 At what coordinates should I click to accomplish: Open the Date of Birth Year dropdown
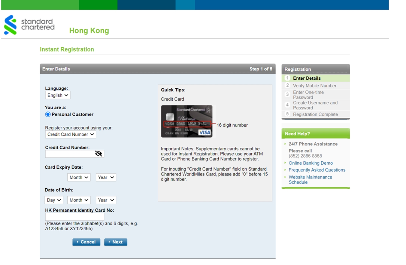tap(106, 200)
